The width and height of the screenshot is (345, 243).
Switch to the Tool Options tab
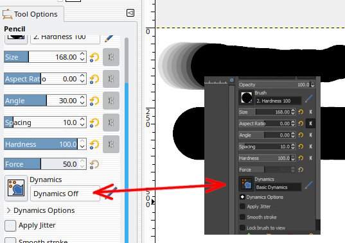32,14
